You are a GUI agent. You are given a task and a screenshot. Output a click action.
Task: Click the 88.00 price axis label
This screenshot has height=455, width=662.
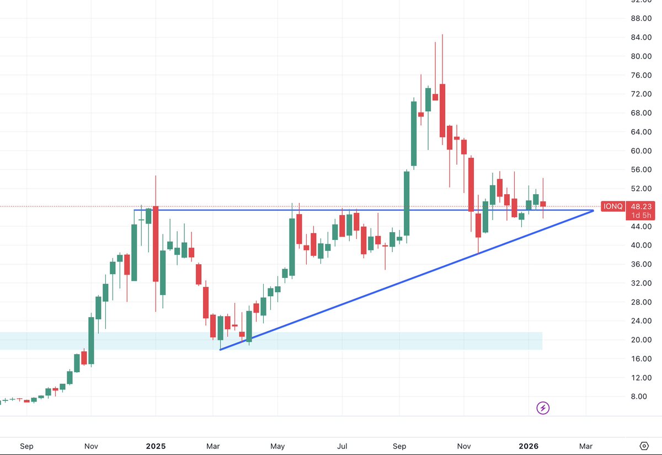(641, 18)
